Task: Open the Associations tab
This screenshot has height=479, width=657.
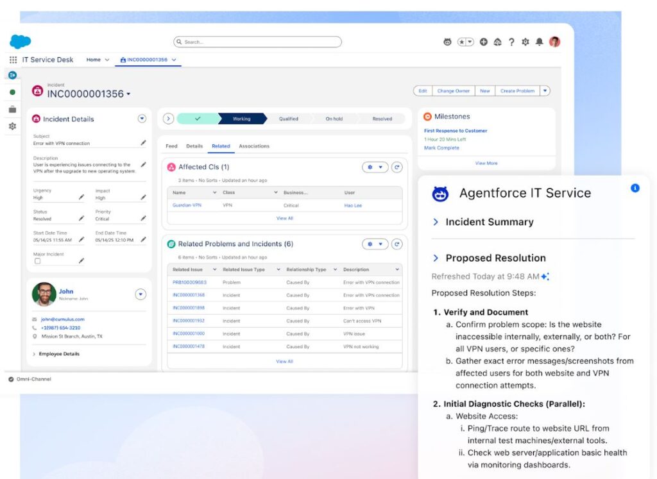Action: [254, 146]
